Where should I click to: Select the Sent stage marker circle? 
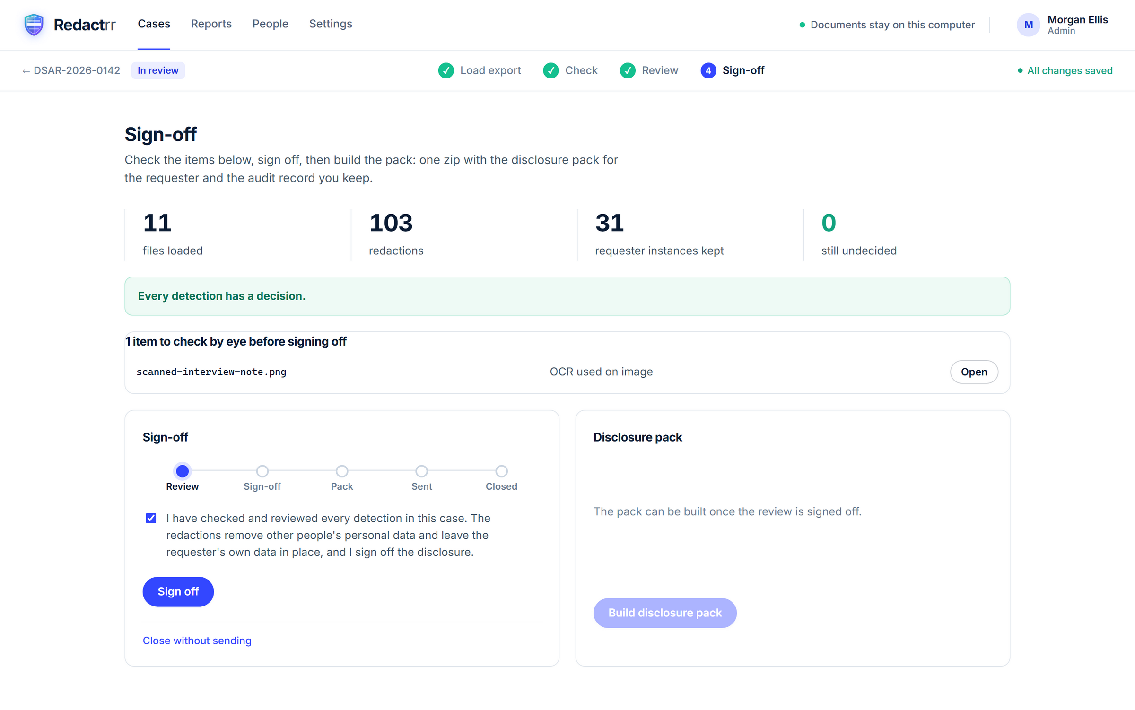422,471
